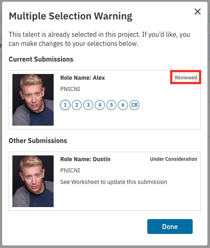Screen dimensions: 210x248
Task: Apply selection tag 5 to submission
Action: tap(111, 105)
